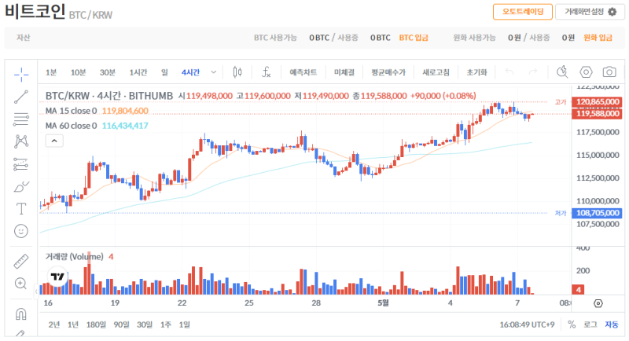Toggle the 미체결 orders display

(344, 72)
